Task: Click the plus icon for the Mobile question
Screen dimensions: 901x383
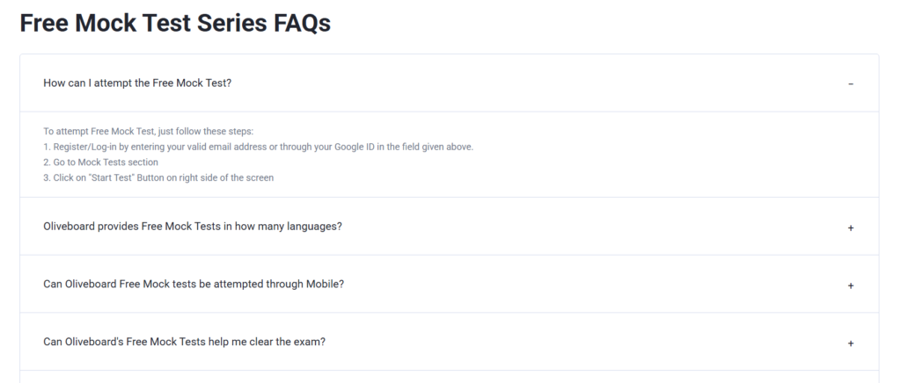Action: click(x=850, y=285)
